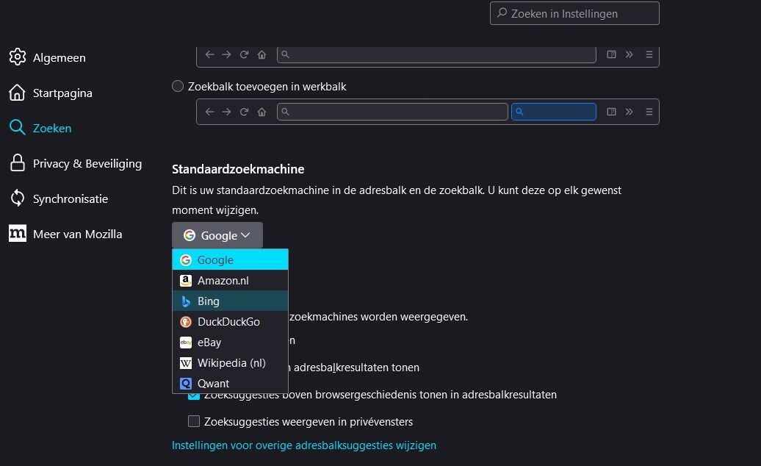Pick Wikipedia (nl) from the engine list
The width and height of the screenshot is (761, 466).
(230, 363)
